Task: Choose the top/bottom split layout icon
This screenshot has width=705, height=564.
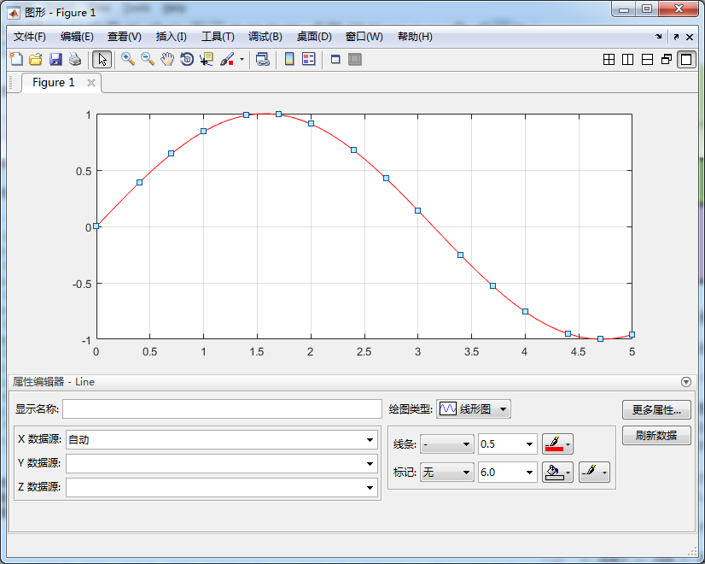Action: pos(647,60)
